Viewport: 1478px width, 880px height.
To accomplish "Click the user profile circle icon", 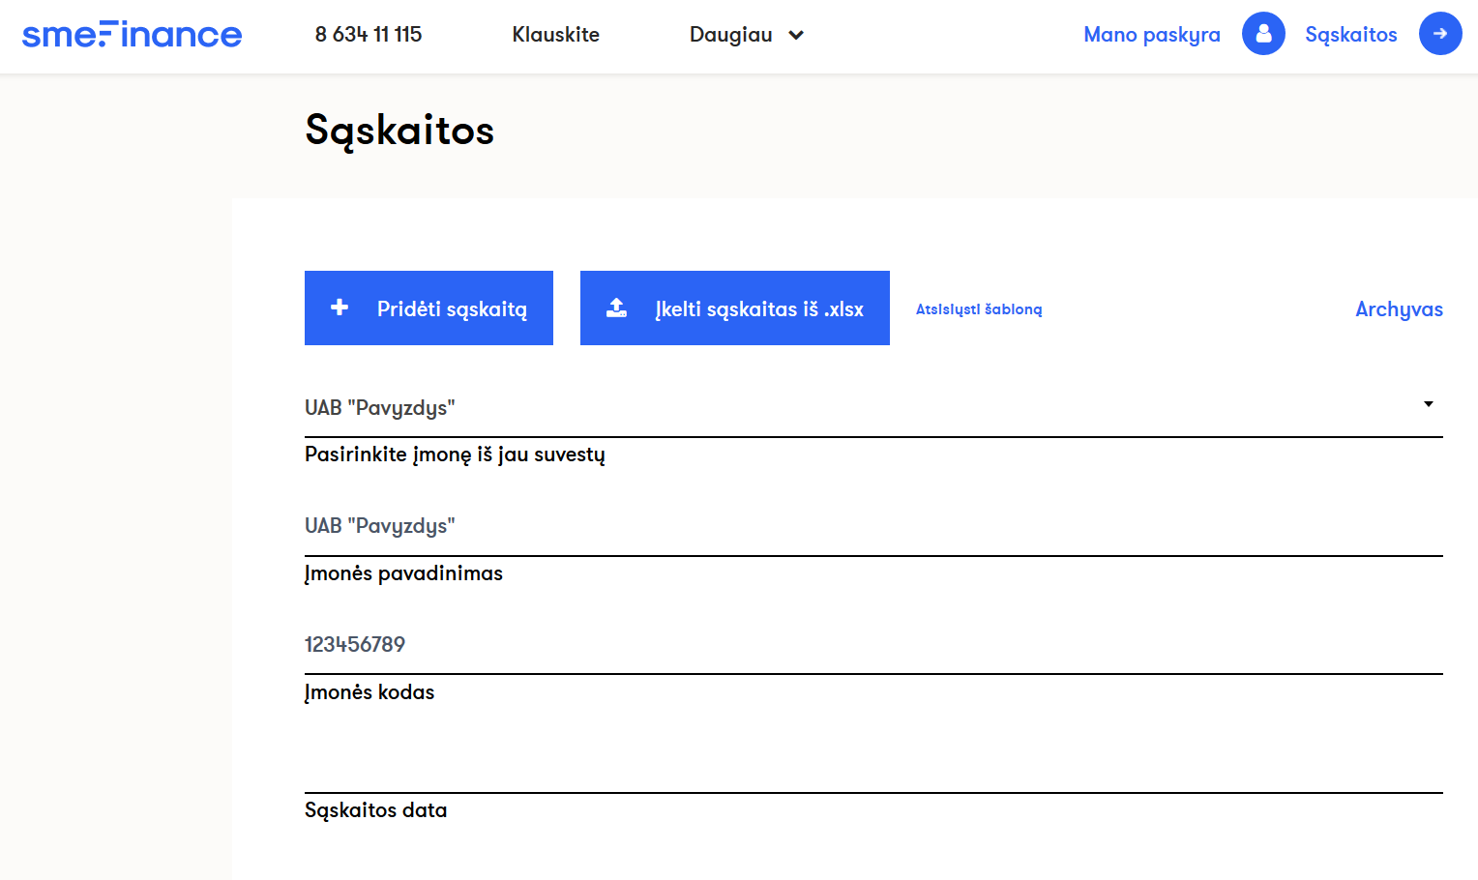I will (x=1263, y=34).
